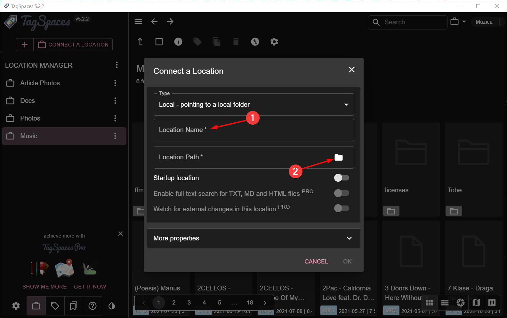Focus the Location Name field
This screenshot has height=318, width=507.
click(254, 130)
